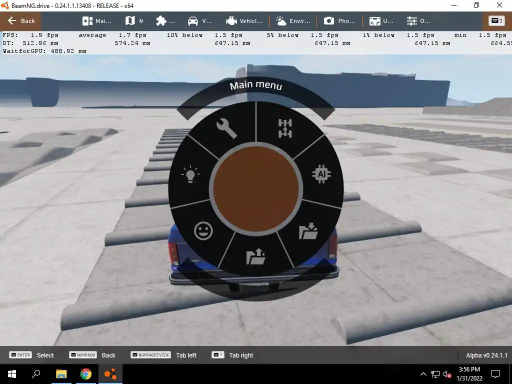Click the Main menu radial title label
The image size is (512, 384).
coord(256,85)
